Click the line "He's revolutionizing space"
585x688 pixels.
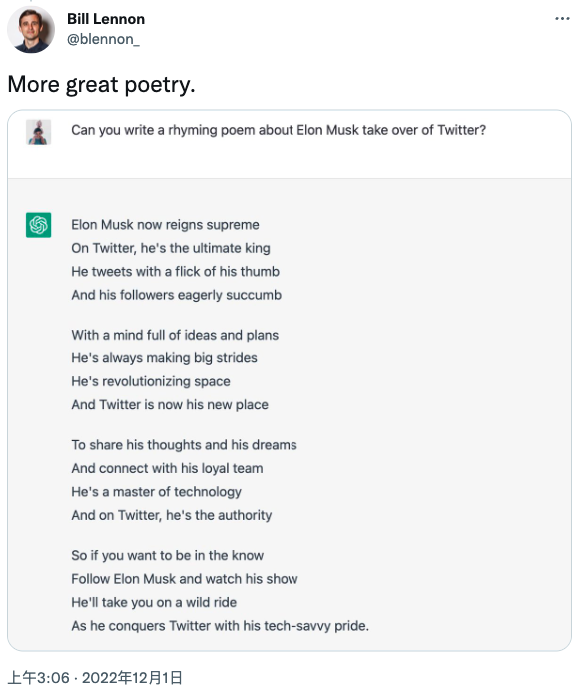151,381
